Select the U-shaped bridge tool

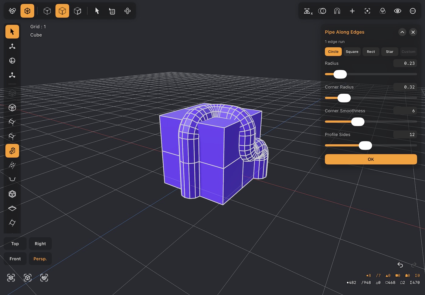point(12,179)
